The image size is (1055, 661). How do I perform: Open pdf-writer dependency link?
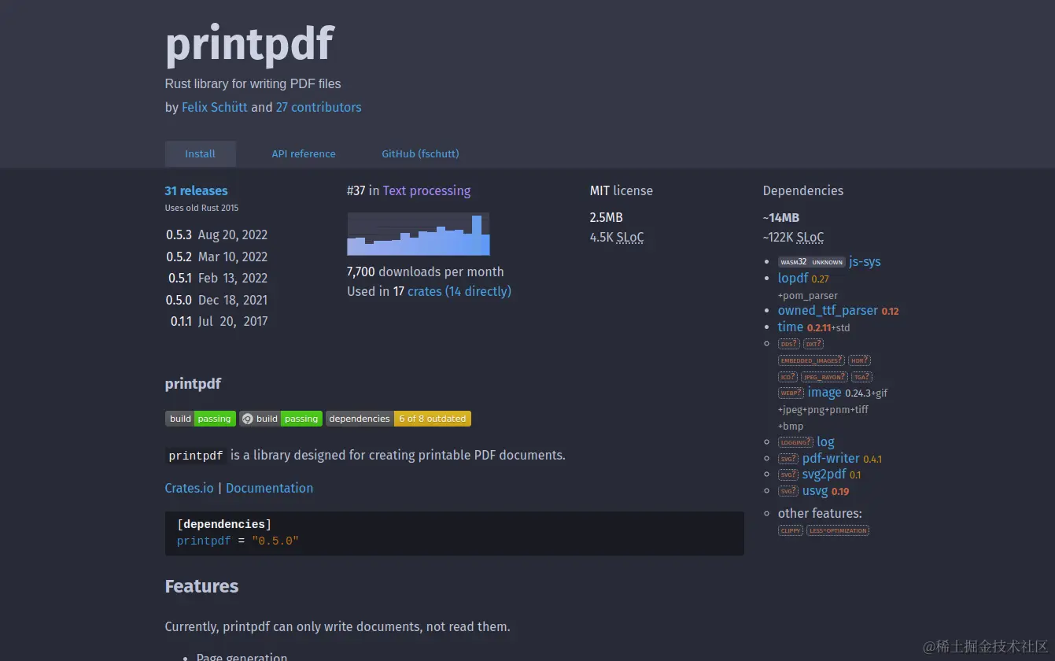tap(831, 458)
